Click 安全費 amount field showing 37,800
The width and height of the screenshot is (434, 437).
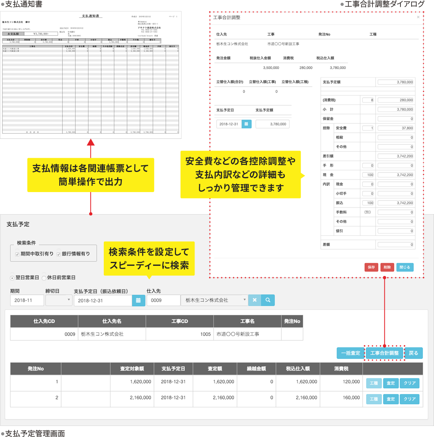coord(396,128)
